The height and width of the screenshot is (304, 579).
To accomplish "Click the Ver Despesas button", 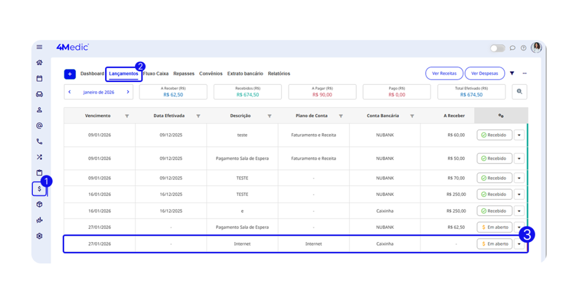I will [x=485, y=74].
